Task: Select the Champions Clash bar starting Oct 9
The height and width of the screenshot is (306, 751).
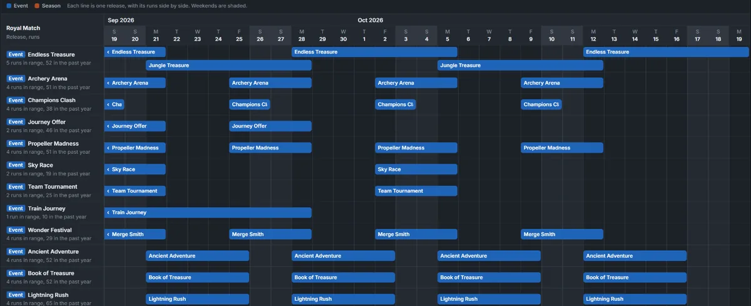Action: coord(541,105)
